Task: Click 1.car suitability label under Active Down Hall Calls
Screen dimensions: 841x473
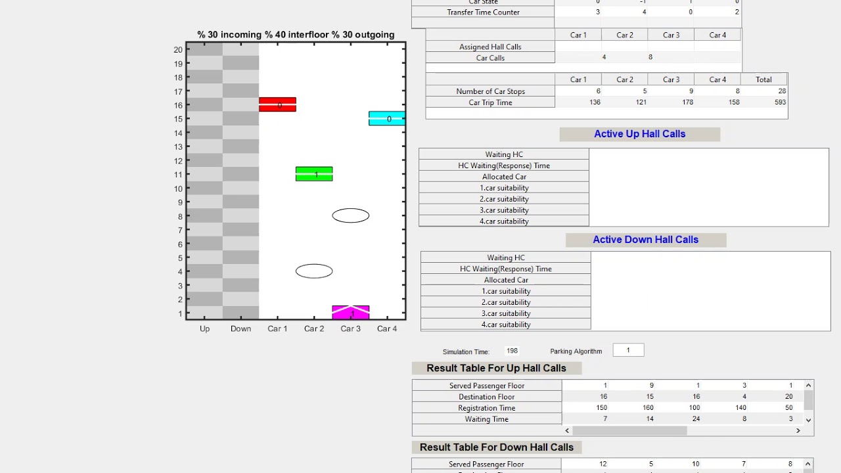Action: tap(506, 291)
